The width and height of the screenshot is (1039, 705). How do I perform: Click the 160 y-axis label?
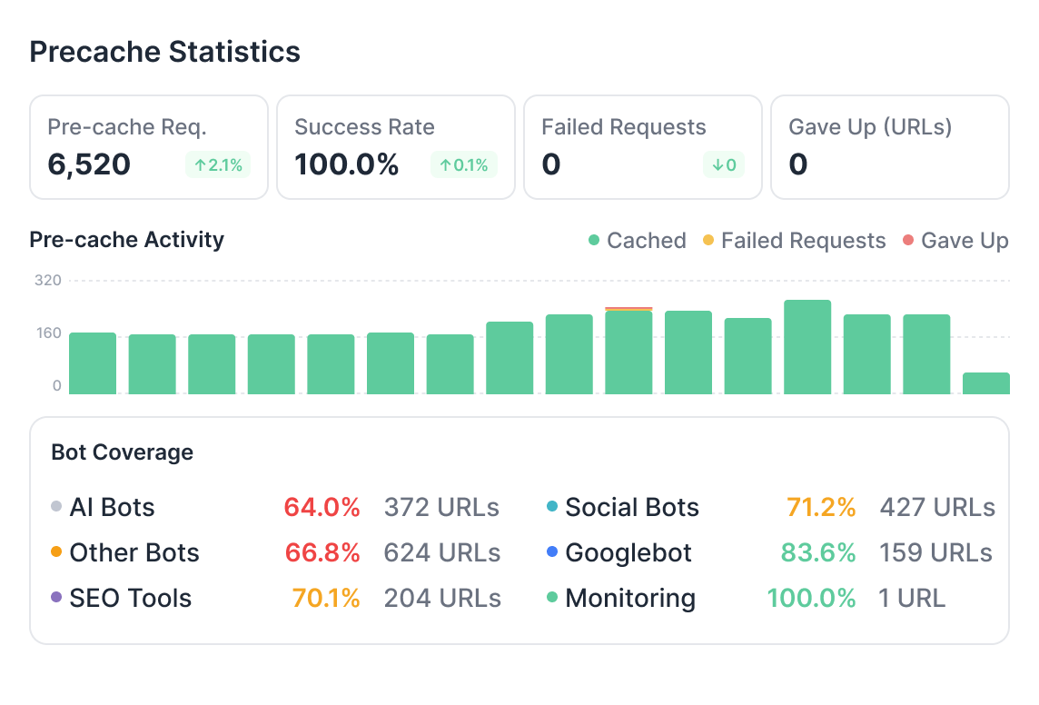48,333
